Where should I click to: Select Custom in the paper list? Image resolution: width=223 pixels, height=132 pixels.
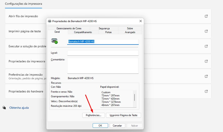106,92
